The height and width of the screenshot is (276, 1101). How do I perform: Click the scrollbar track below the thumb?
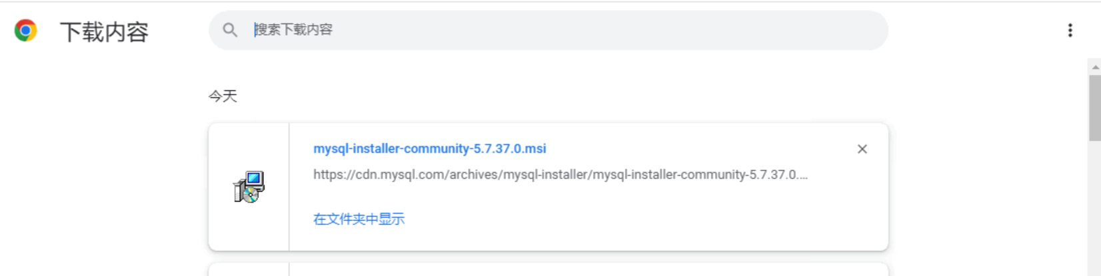click(1095, 213)
